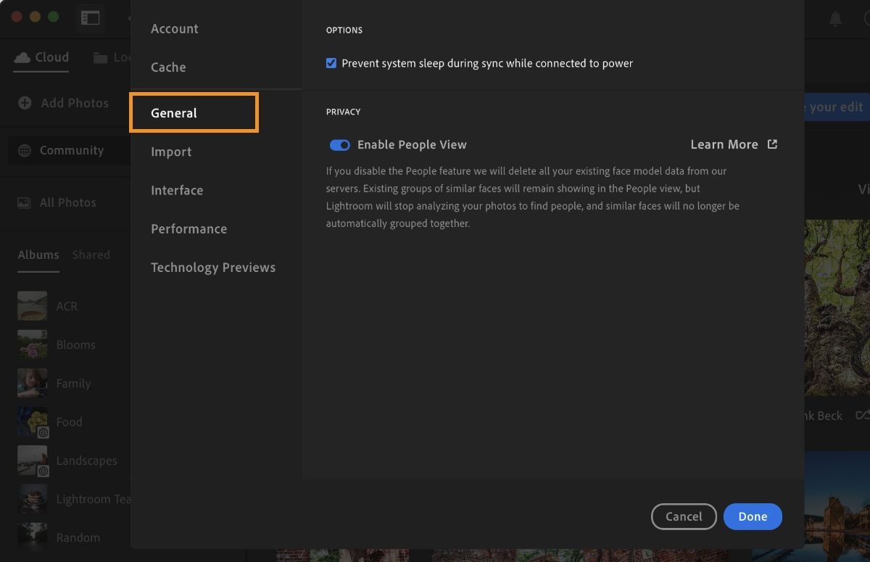Click the plus icon beside Add Photos

[25, 103]
